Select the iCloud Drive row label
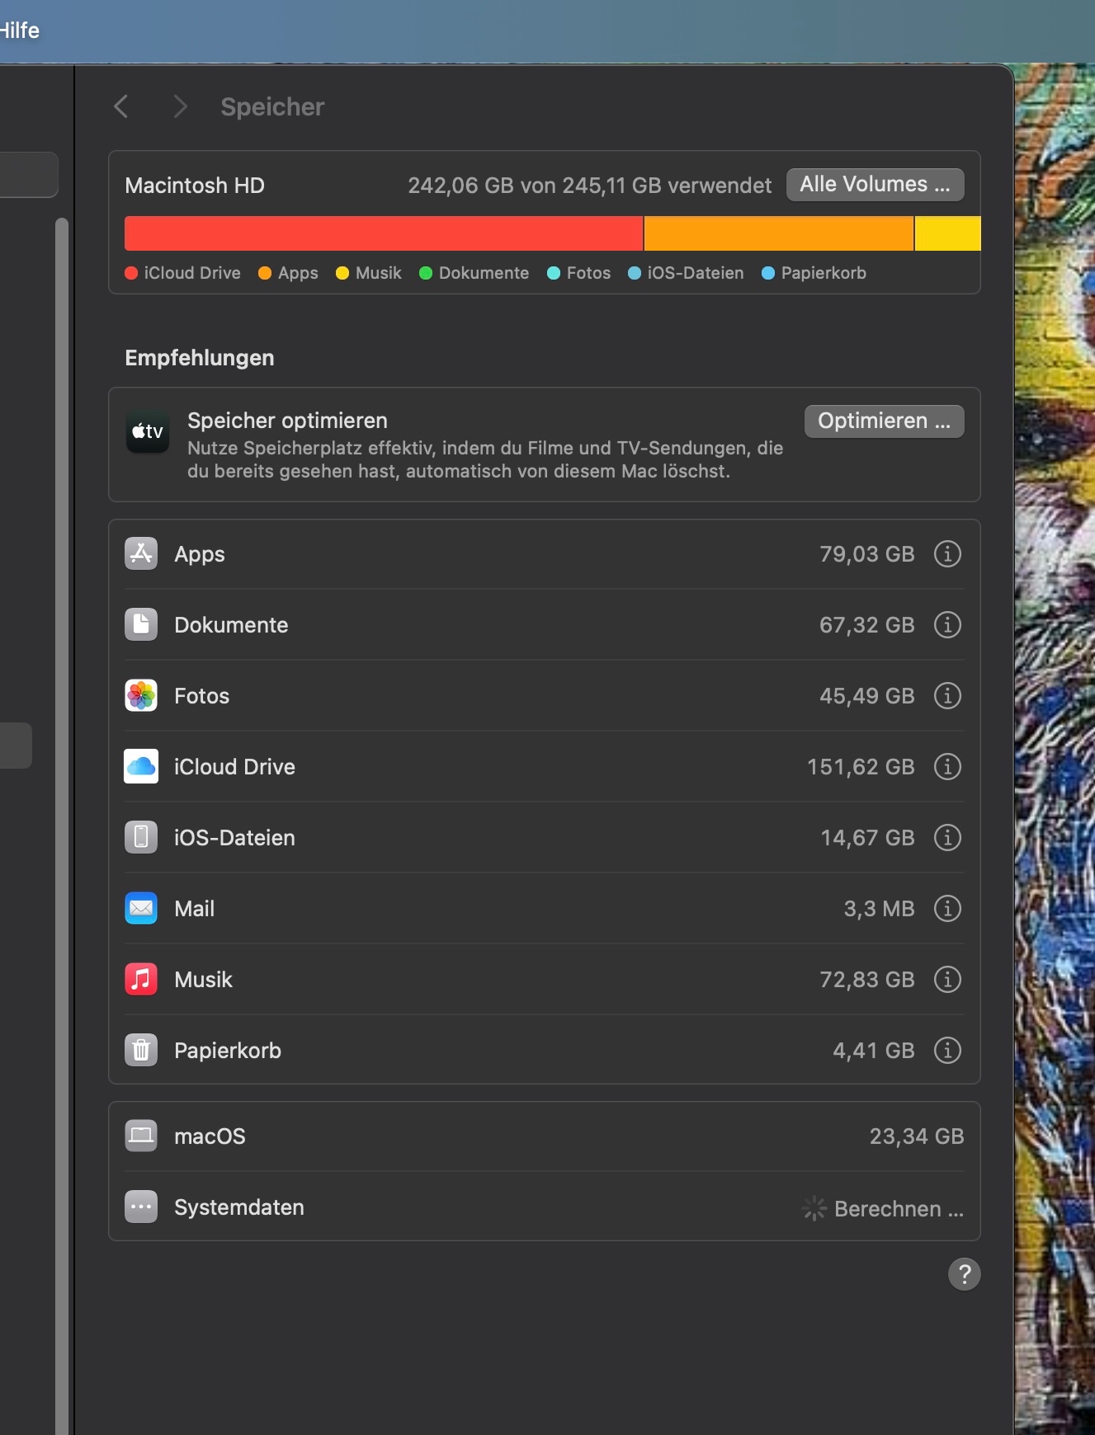Image resolution: width=1095 pixels, height=1435 pixels. pos(234,767)
